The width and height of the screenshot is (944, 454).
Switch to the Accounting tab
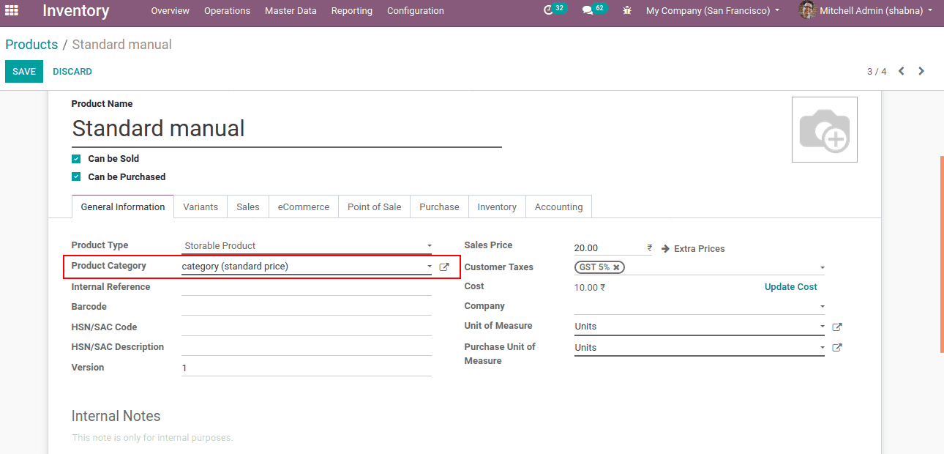click(558, 207)
